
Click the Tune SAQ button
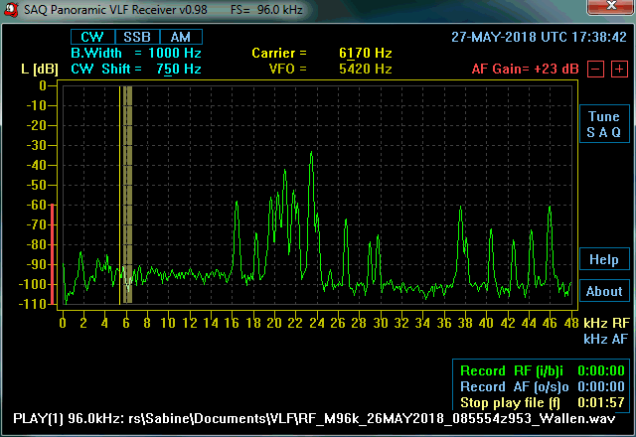point(604,123)
